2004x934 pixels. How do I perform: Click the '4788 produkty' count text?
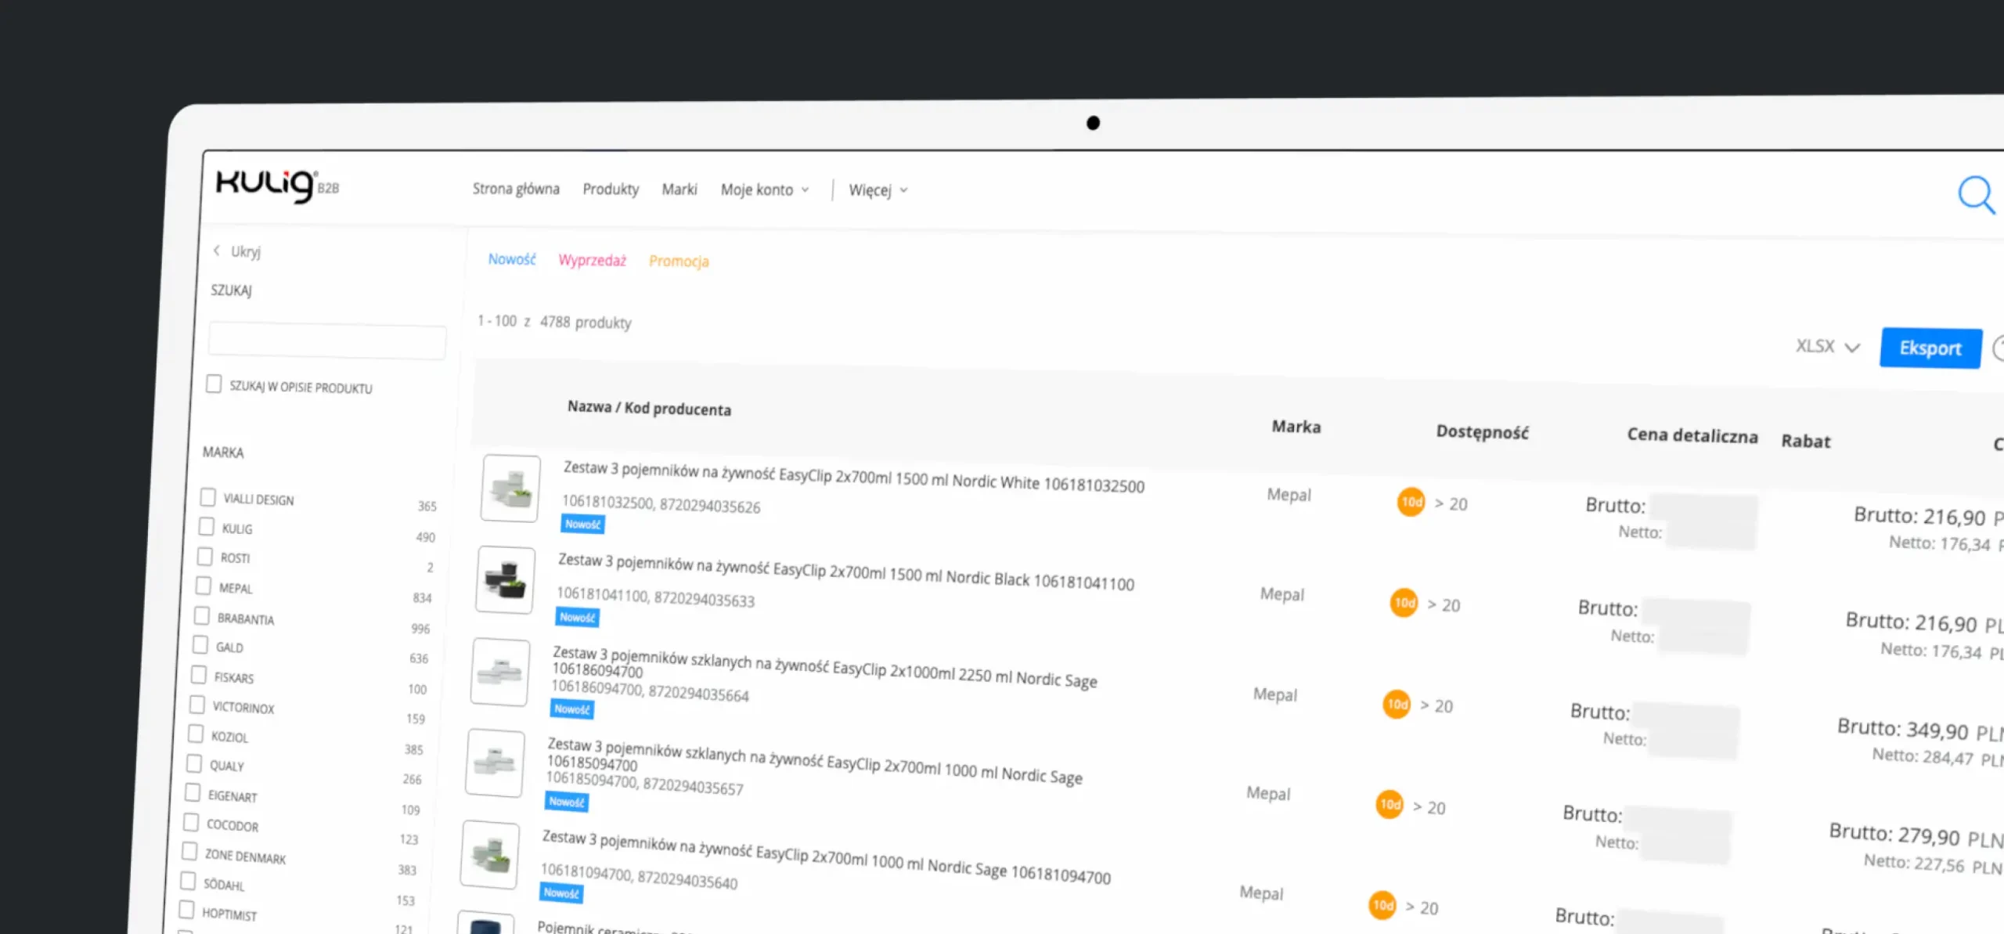coord(585,322)
